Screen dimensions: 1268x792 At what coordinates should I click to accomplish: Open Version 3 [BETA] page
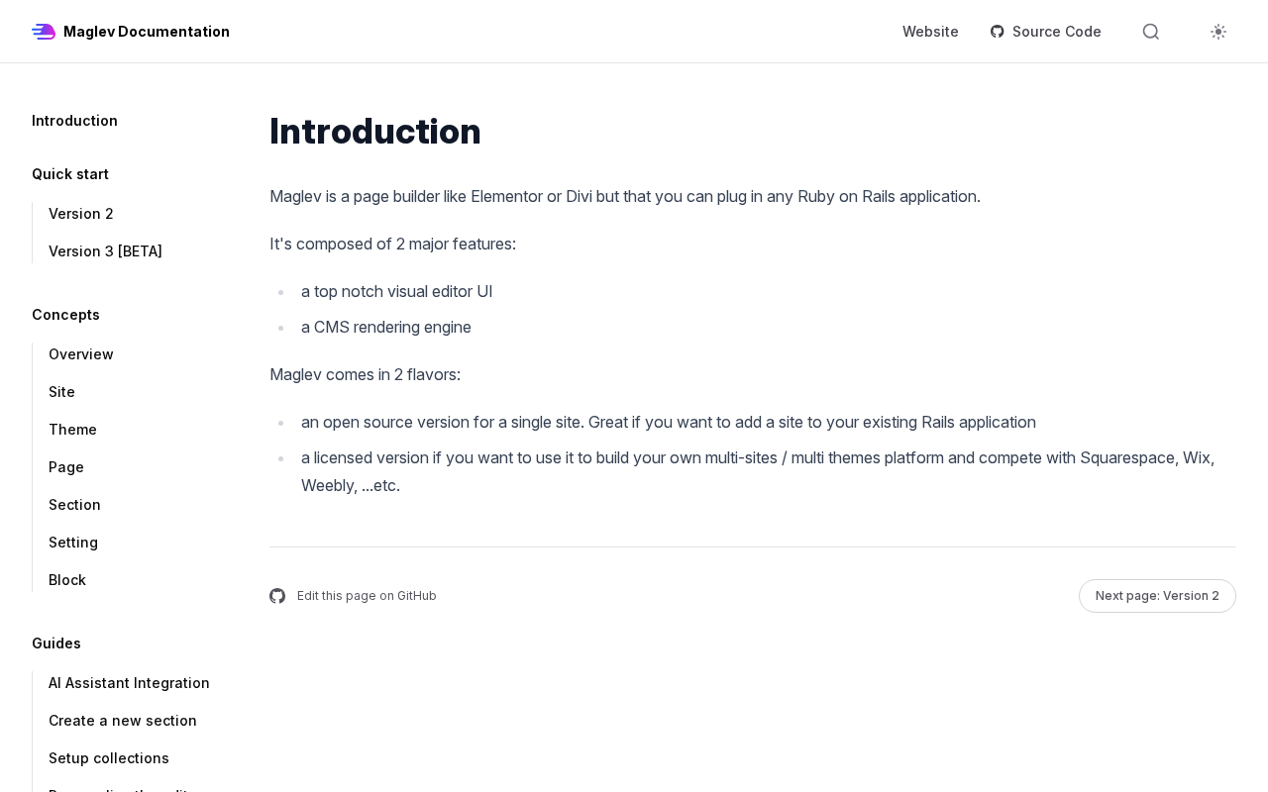point(105,251)
